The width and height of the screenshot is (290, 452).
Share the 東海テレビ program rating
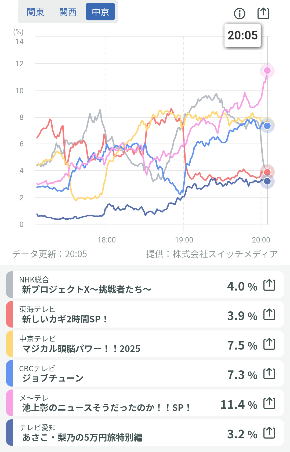click(269, 314)
